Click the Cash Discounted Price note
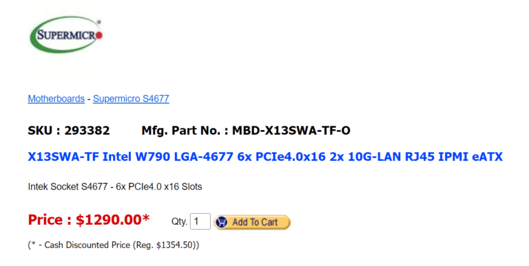 114,245
